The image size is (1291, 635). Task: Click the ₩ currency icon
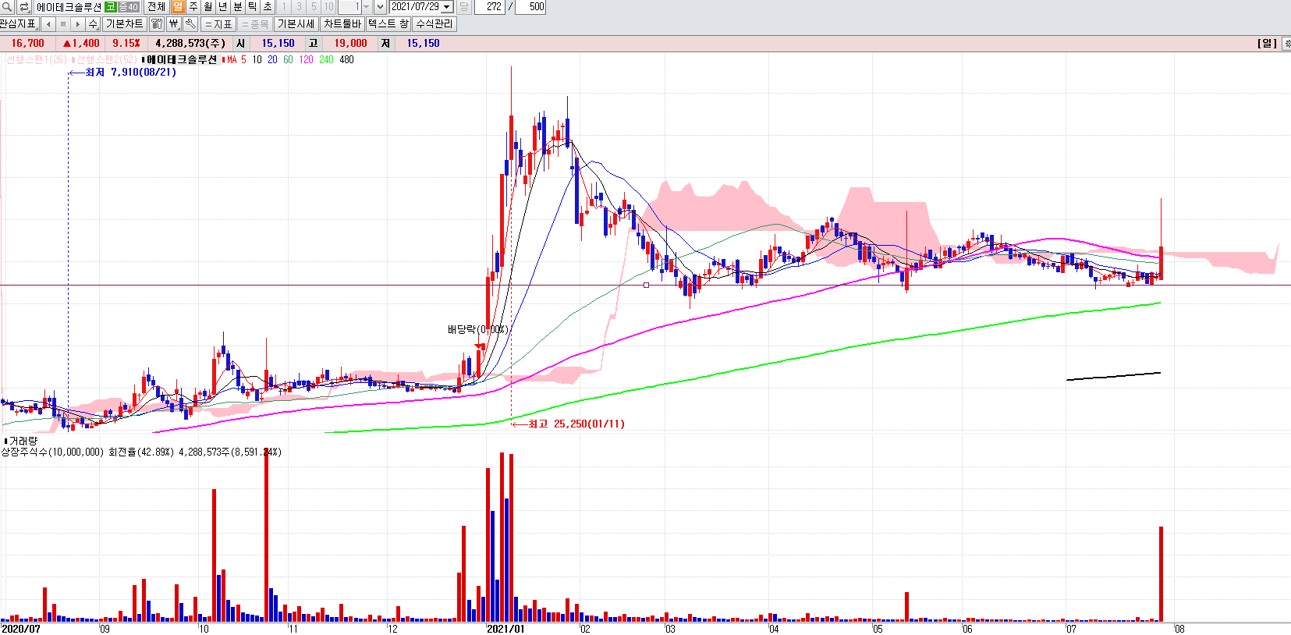[x=173, y=24]
